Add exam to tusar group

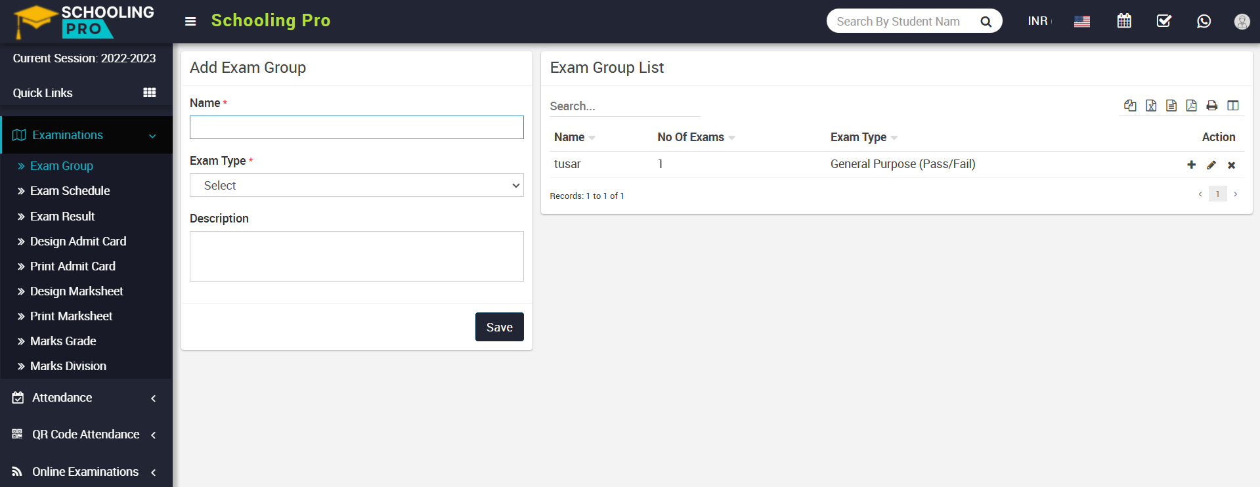point(1191,165)
